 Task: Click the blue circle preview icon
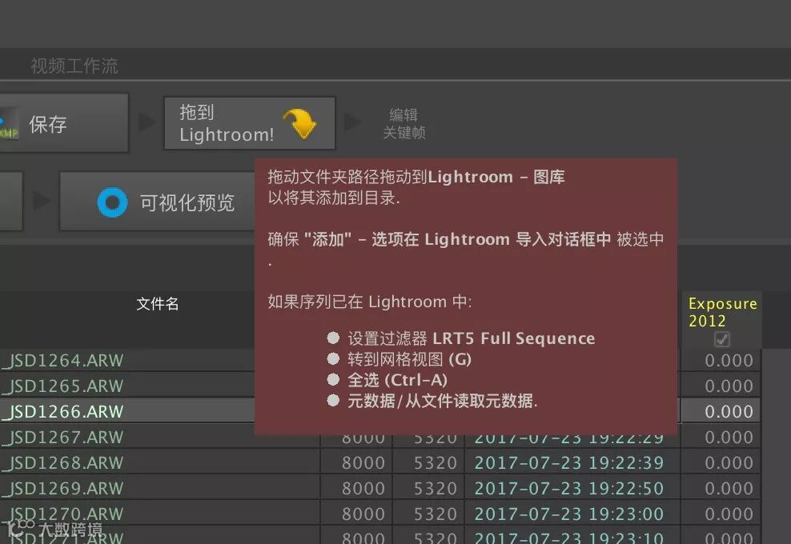tap(113, 202)
